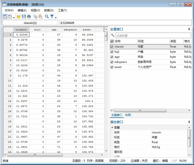The image size is (194, 165).
Task: Switch to the 快照 tab
Action: (x=128, y=115)
